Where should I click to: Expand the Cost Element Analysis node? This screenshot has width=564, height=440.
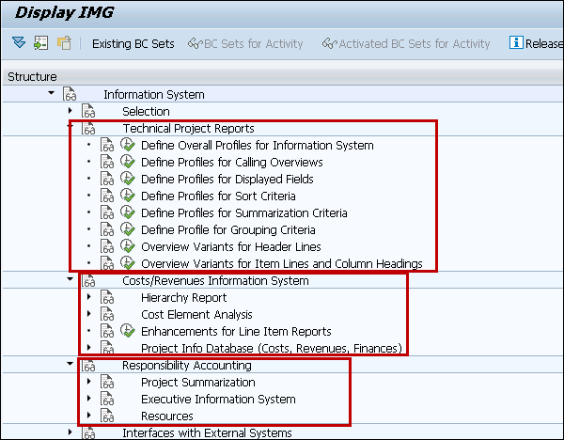tap(88, 315)
